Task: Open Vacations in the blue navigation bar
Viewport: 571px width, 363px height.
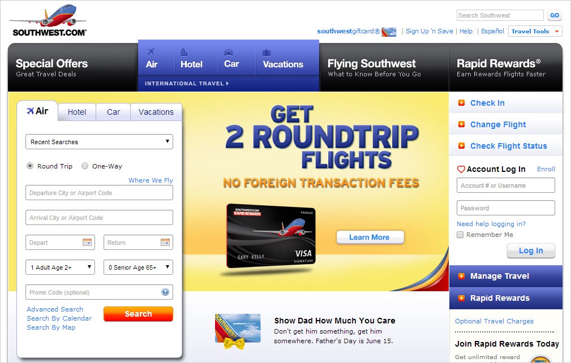Action: click(283, 59)
